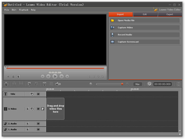Click the timeline zoom slider handle
This screenshot has width=185, height=139.
(122, 84)
